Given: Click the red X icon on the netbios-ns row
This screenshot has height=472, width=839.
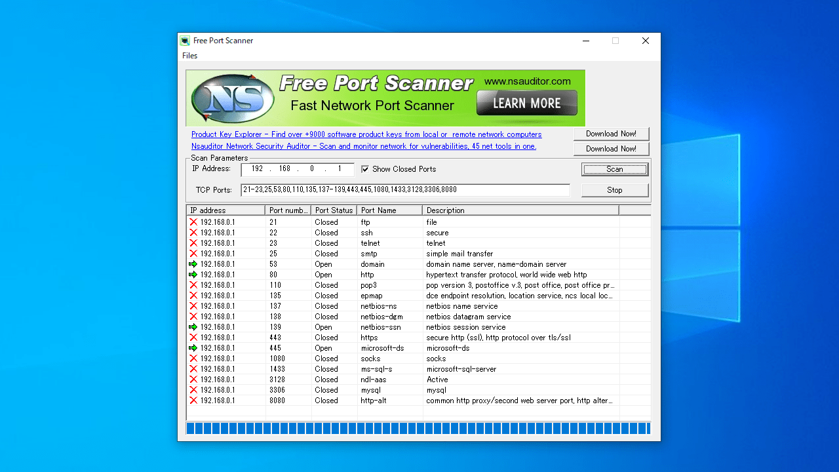Looking at the screenshot, I should coord(193,306).
